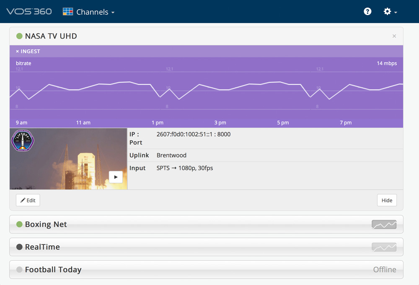Viewport: 419px width, 285px height.
Task: Open the Channels grid icon menu
Action: coord(68,11)
